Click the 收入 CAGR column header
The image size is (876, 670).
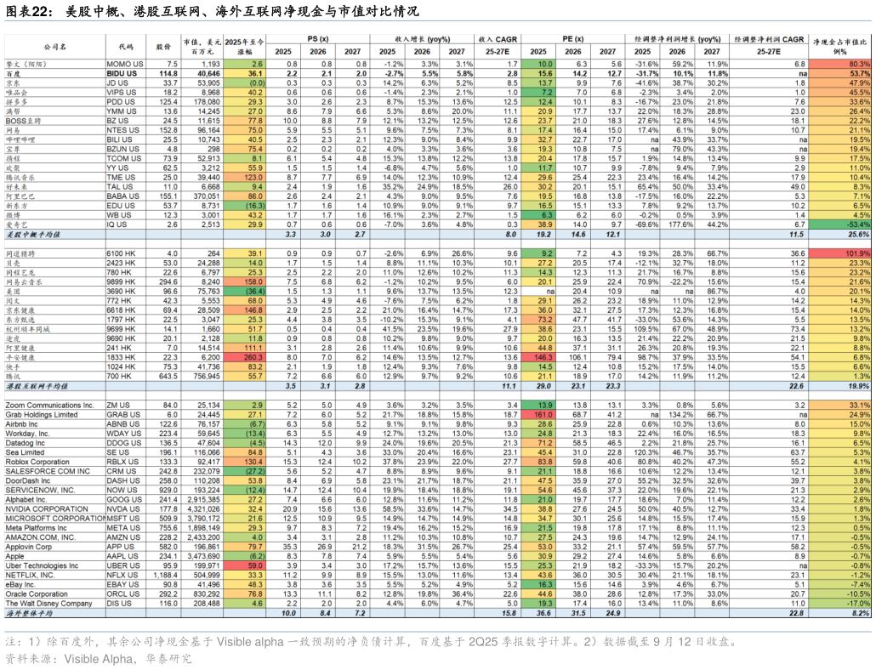click(498, 39)
